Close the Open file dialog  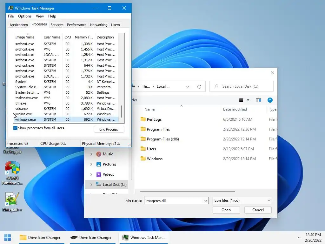pos(273,73)
